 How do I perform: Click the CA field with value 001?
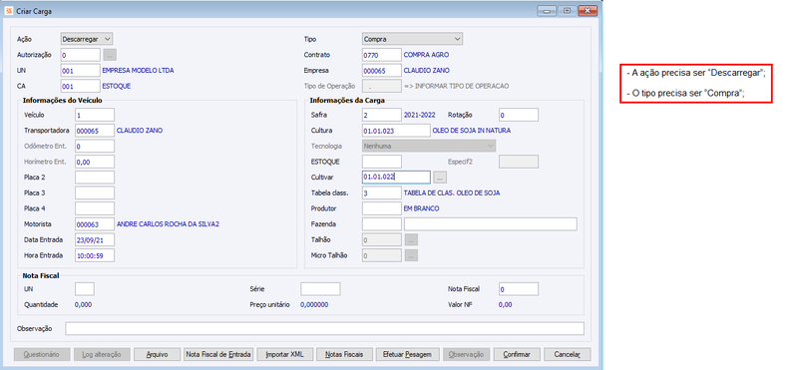pyautogui.click(x=81, y=86)
